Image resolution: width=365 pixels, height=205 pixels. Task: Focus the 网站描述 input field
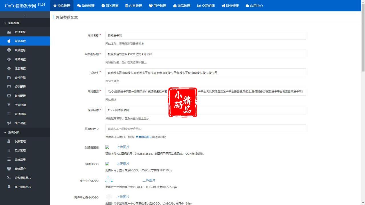tap(206, 91)
